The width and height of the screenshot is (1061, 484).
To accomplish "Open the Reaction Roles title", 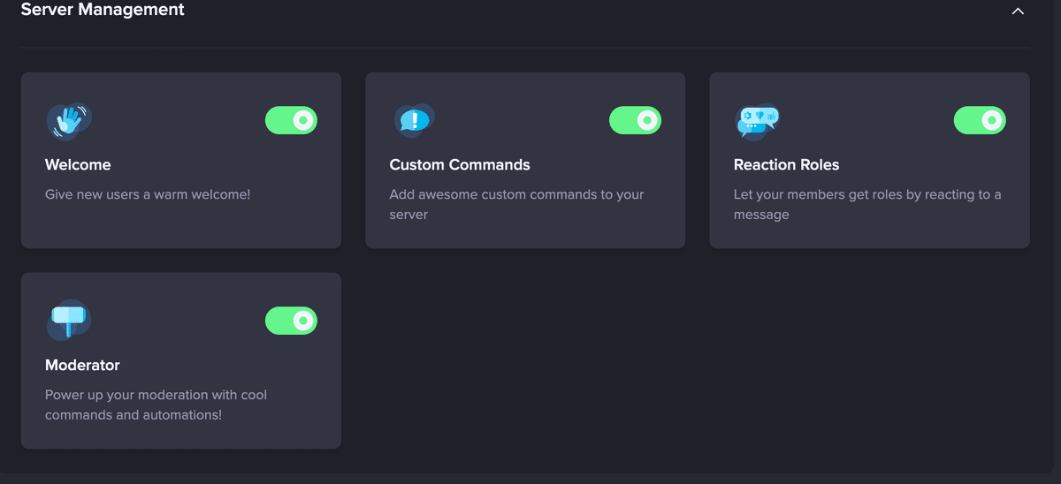I will pos(786,164).
